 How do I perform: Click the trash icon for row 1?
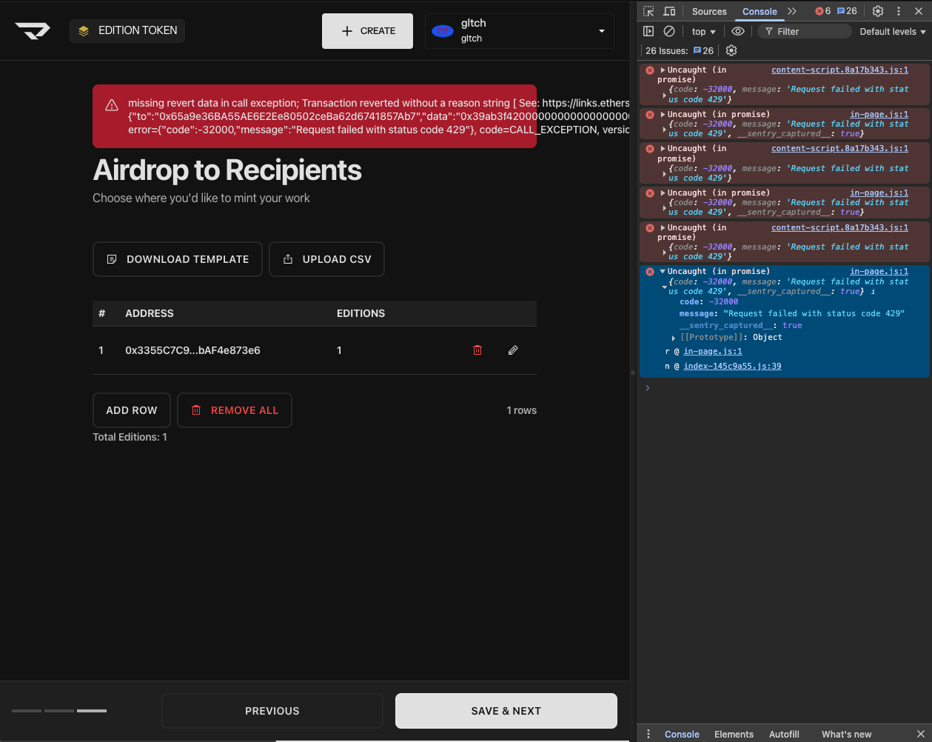(x=477, y=350)
